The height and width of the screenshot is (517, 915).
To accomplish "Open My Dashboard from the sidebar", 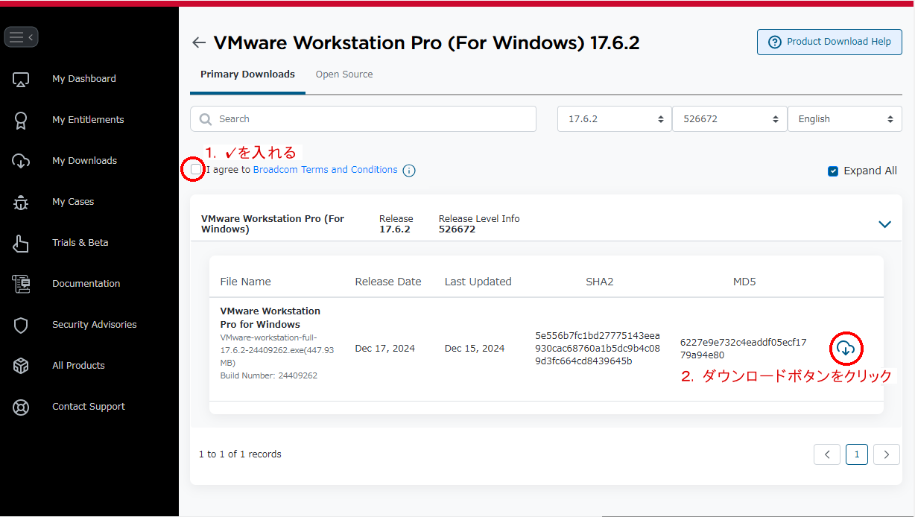I will pos(84,79).
